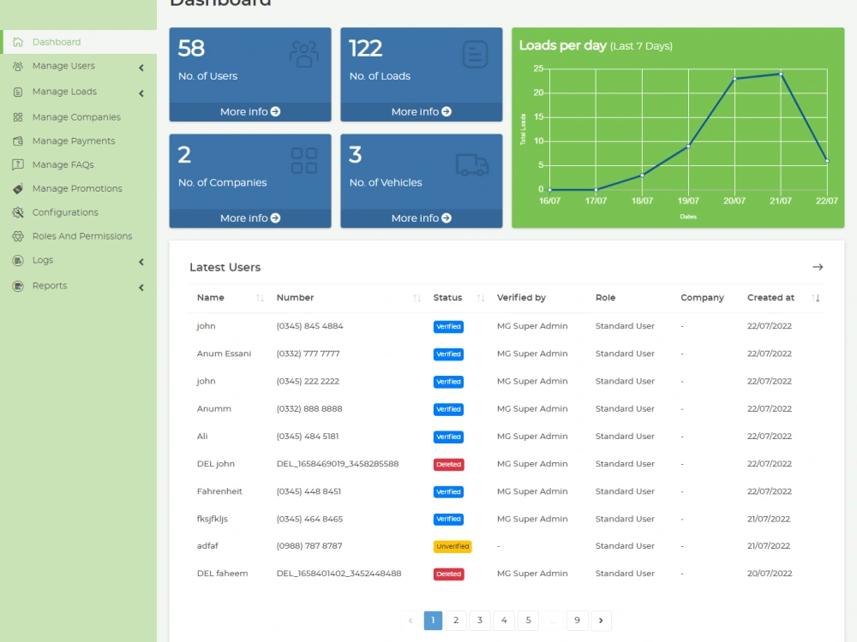
Task: Click the Logs sidebar icon
Action: (x=18, y=260)
